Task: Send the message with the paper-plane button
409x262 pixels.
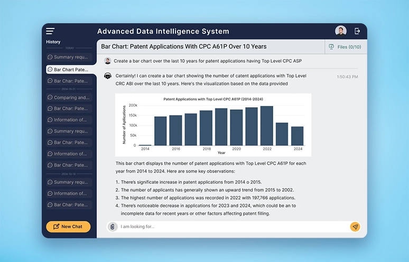Action: pos(355,227)
